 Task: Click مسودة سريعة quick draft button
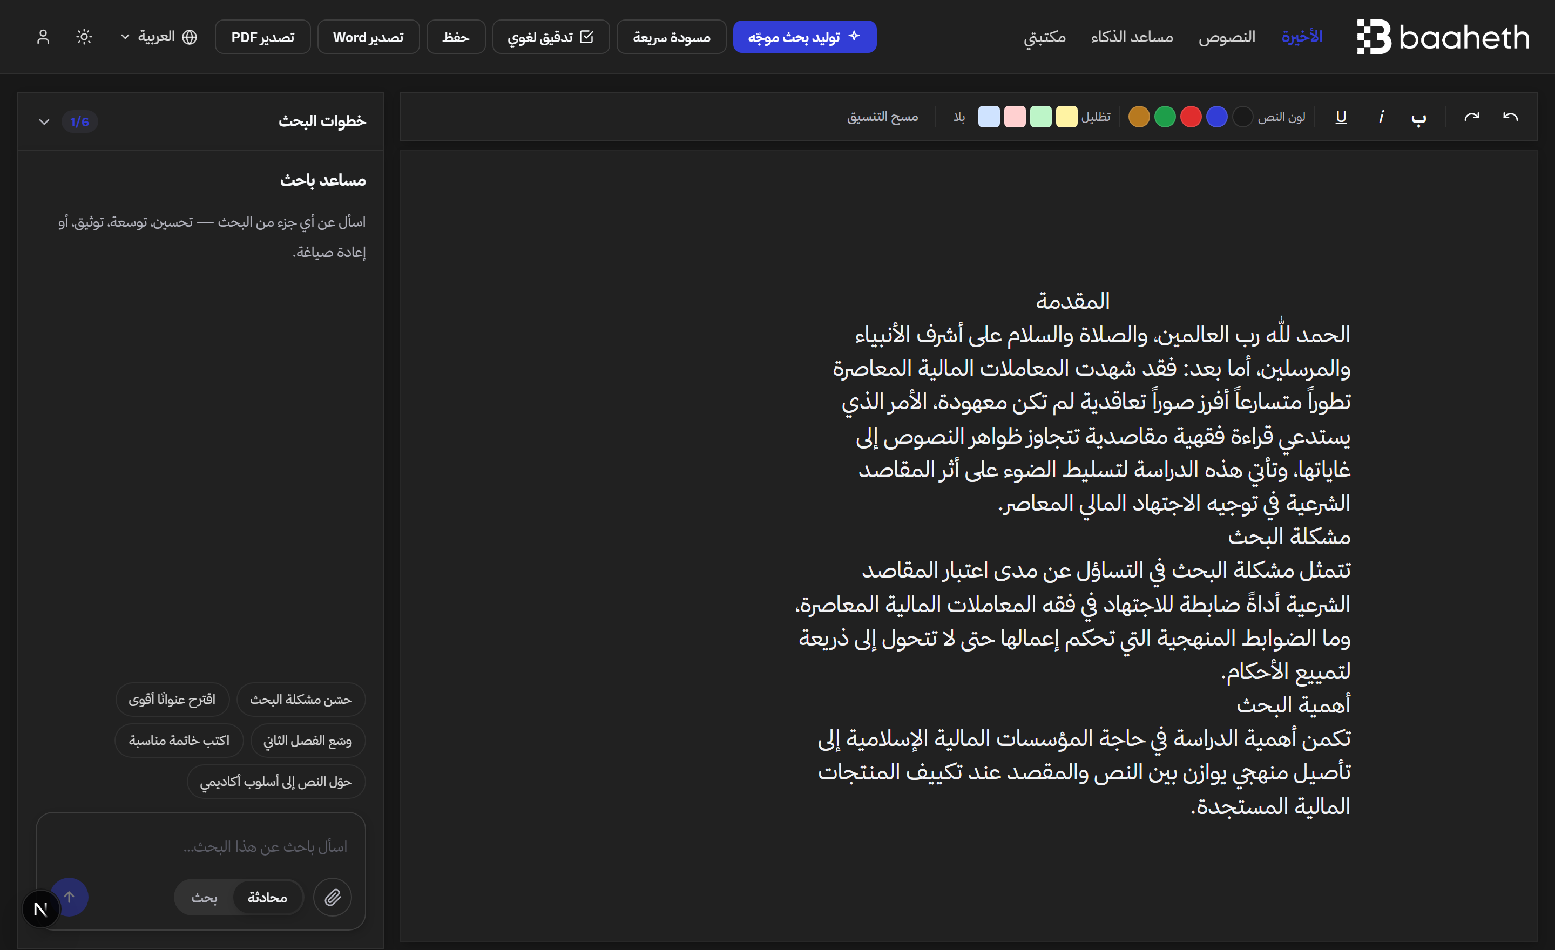click(x=672, y=37)
